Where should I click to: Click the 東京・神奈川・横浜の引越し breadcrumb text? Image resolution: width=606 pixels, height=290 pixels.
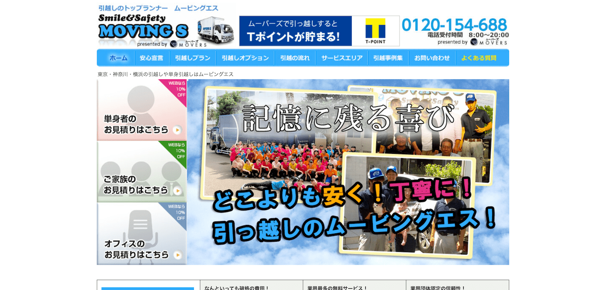coord(166,74)
